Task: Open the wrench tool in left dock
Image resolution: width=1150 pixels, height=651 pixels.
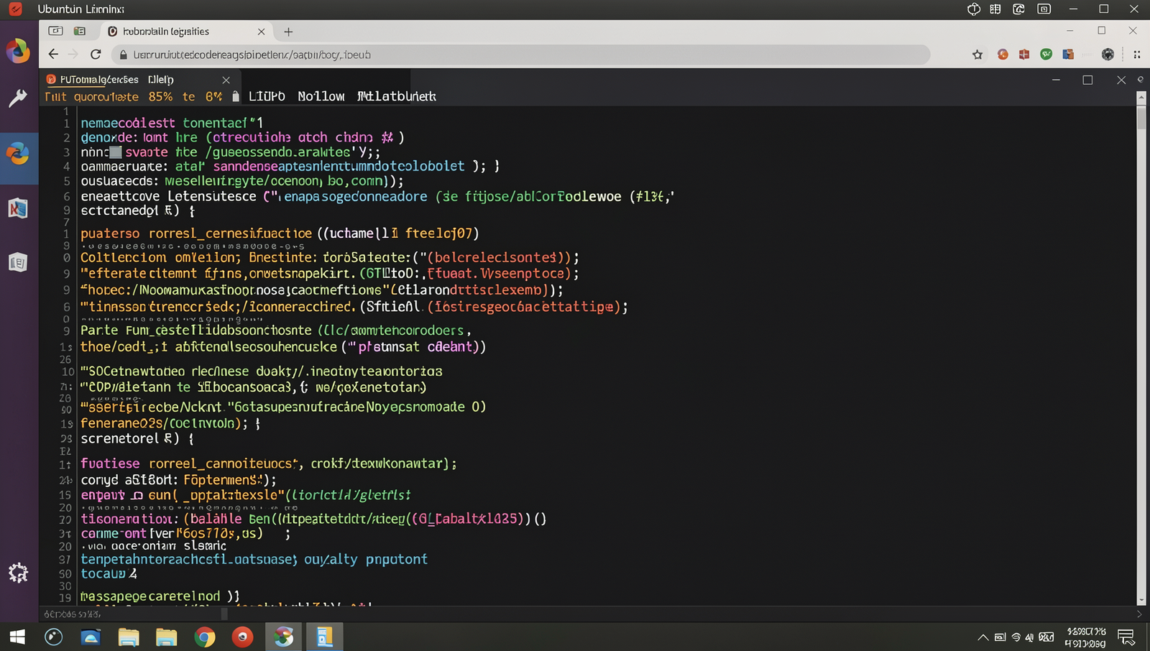Action: point(18,98)
